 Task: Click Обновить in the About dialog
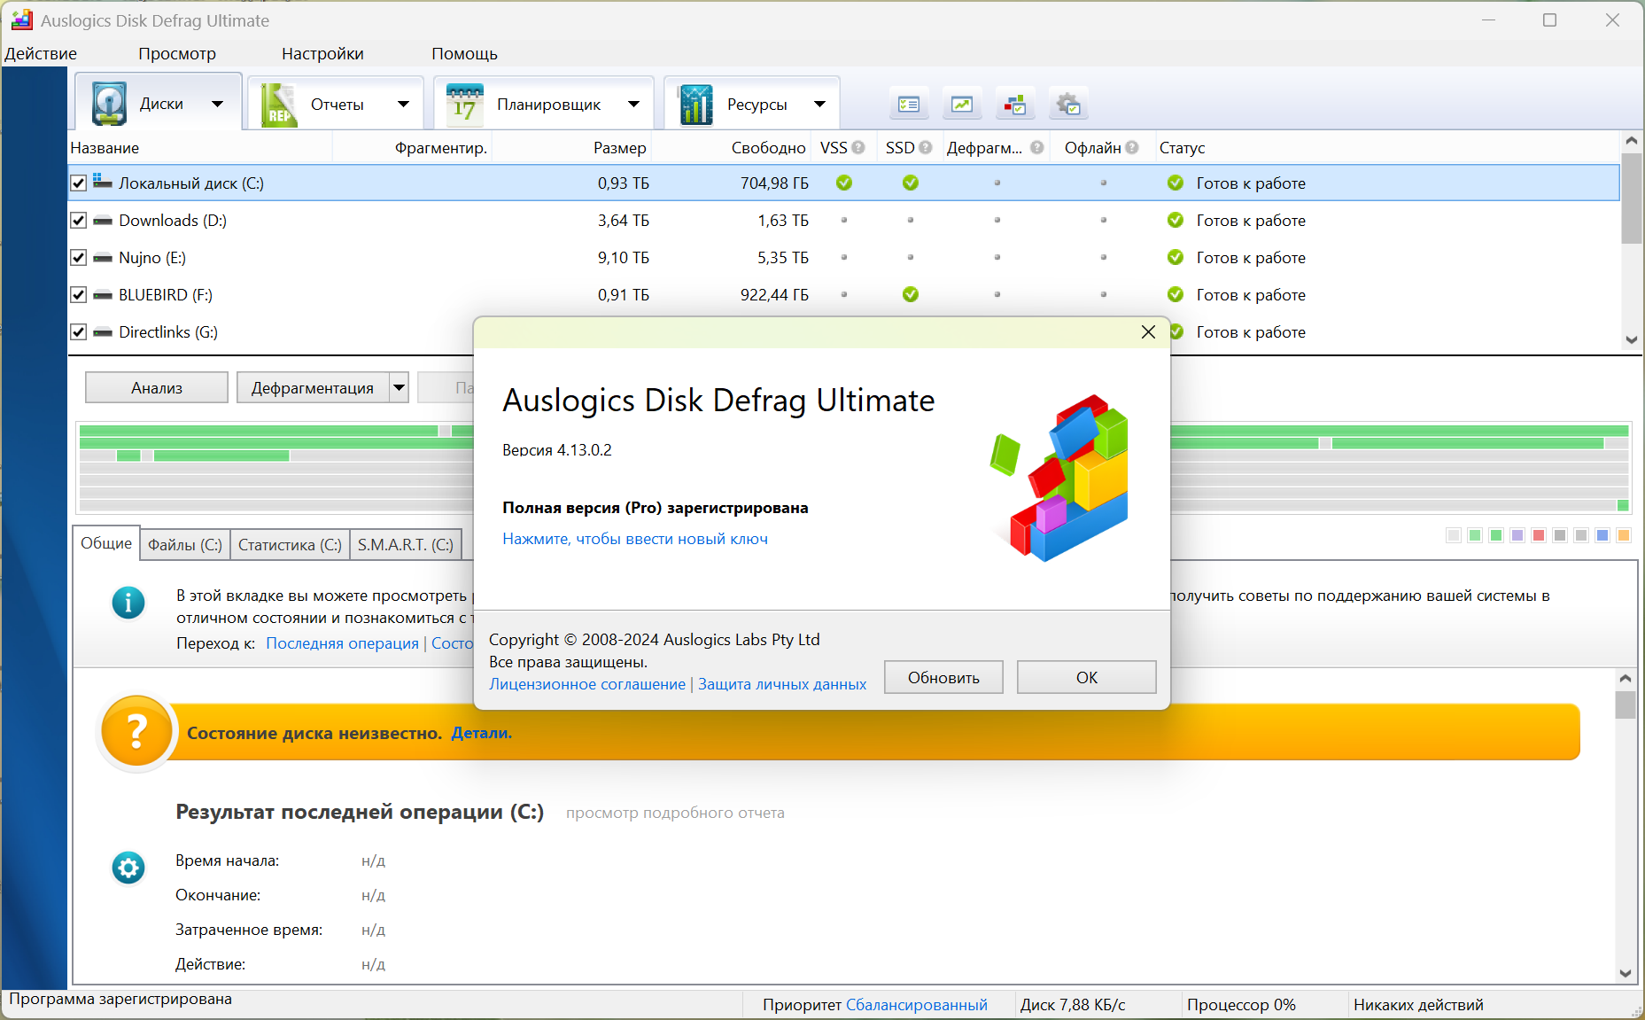pos(943,677)
